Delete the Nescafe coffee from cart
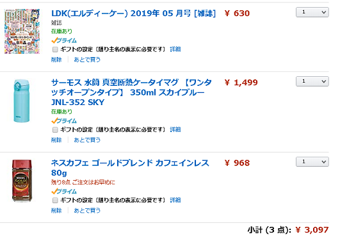340x239 pixels. (x=56, y=210)
